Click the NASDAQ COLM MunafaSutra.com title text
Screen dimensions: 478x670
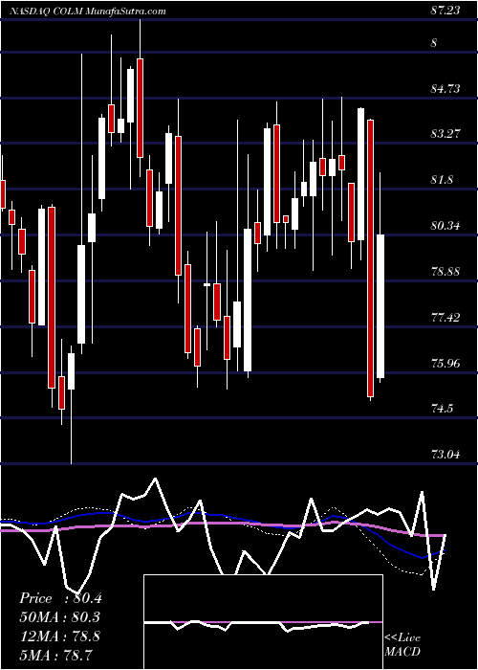click(x=88, y=11)
